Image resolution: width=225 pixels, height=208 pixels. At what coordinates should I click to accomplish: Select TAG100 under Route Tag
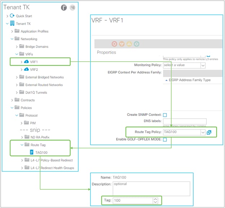[41, 152]
